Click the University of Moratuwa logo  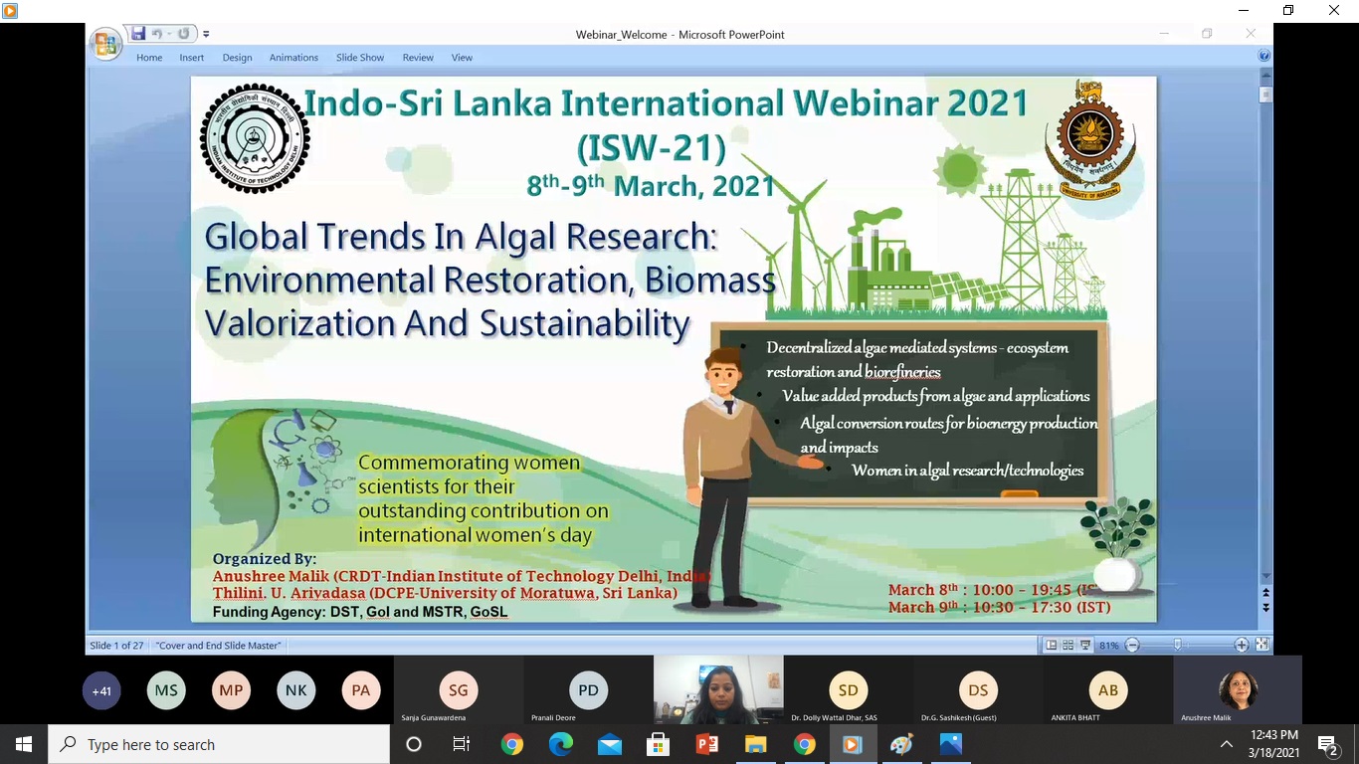point(1089,140)
